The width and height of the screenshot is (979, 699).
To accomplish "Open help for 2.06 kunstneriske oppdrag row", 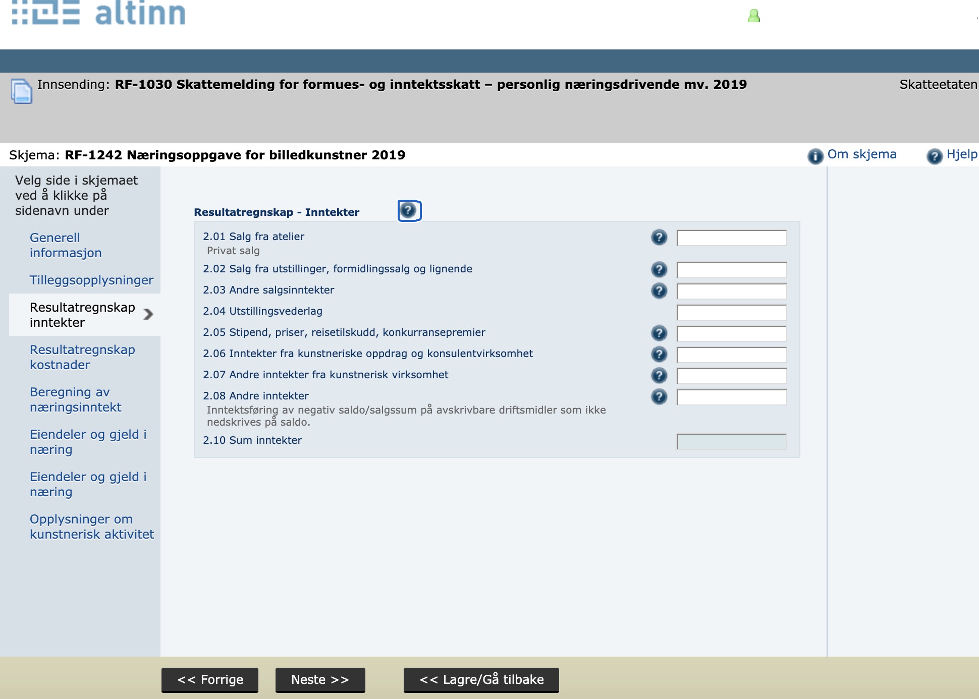I will tap(659, 354).
